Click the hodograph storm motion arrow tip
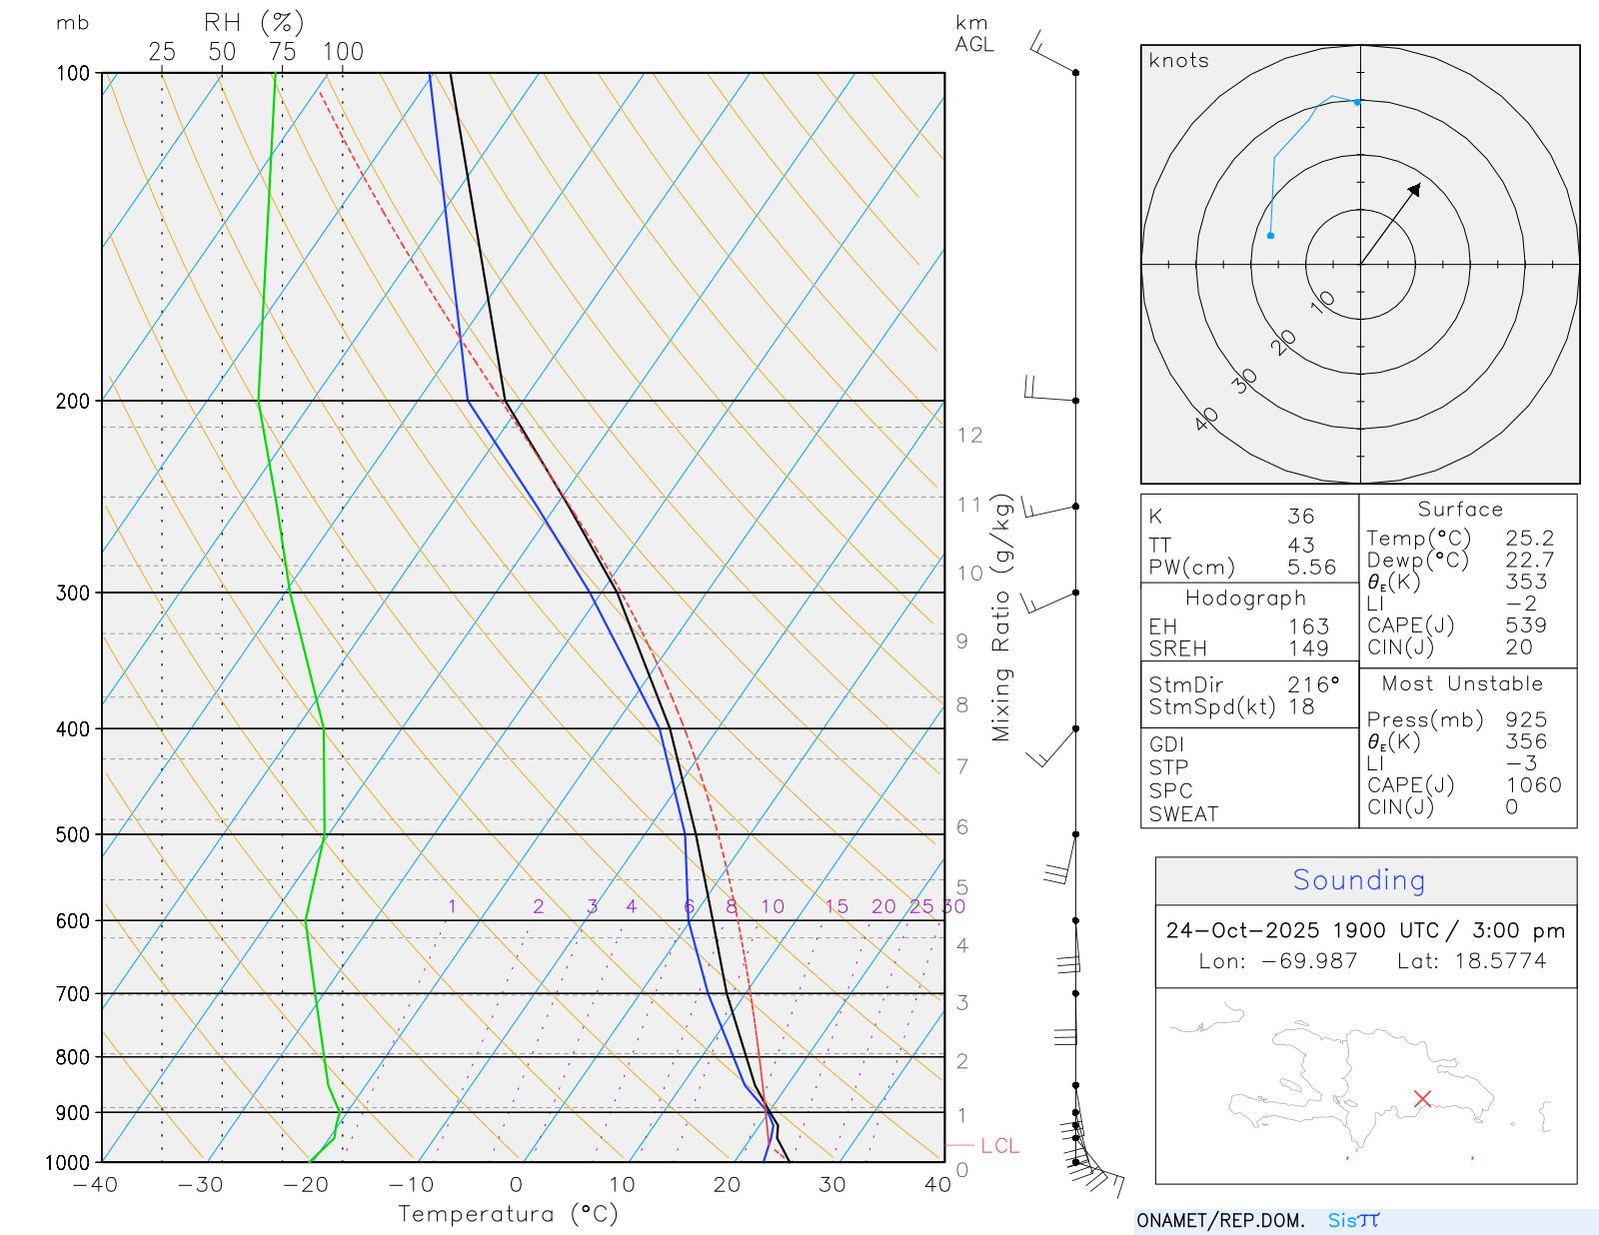This screenshot has height=1235, width=1599. click(x=1415, y=188)
